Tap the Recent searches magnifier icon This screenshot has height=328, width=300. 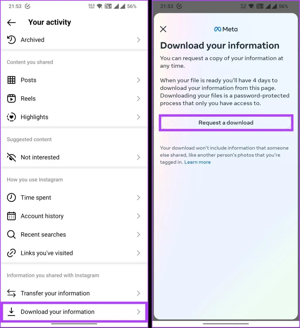click(x=11, y=235)
